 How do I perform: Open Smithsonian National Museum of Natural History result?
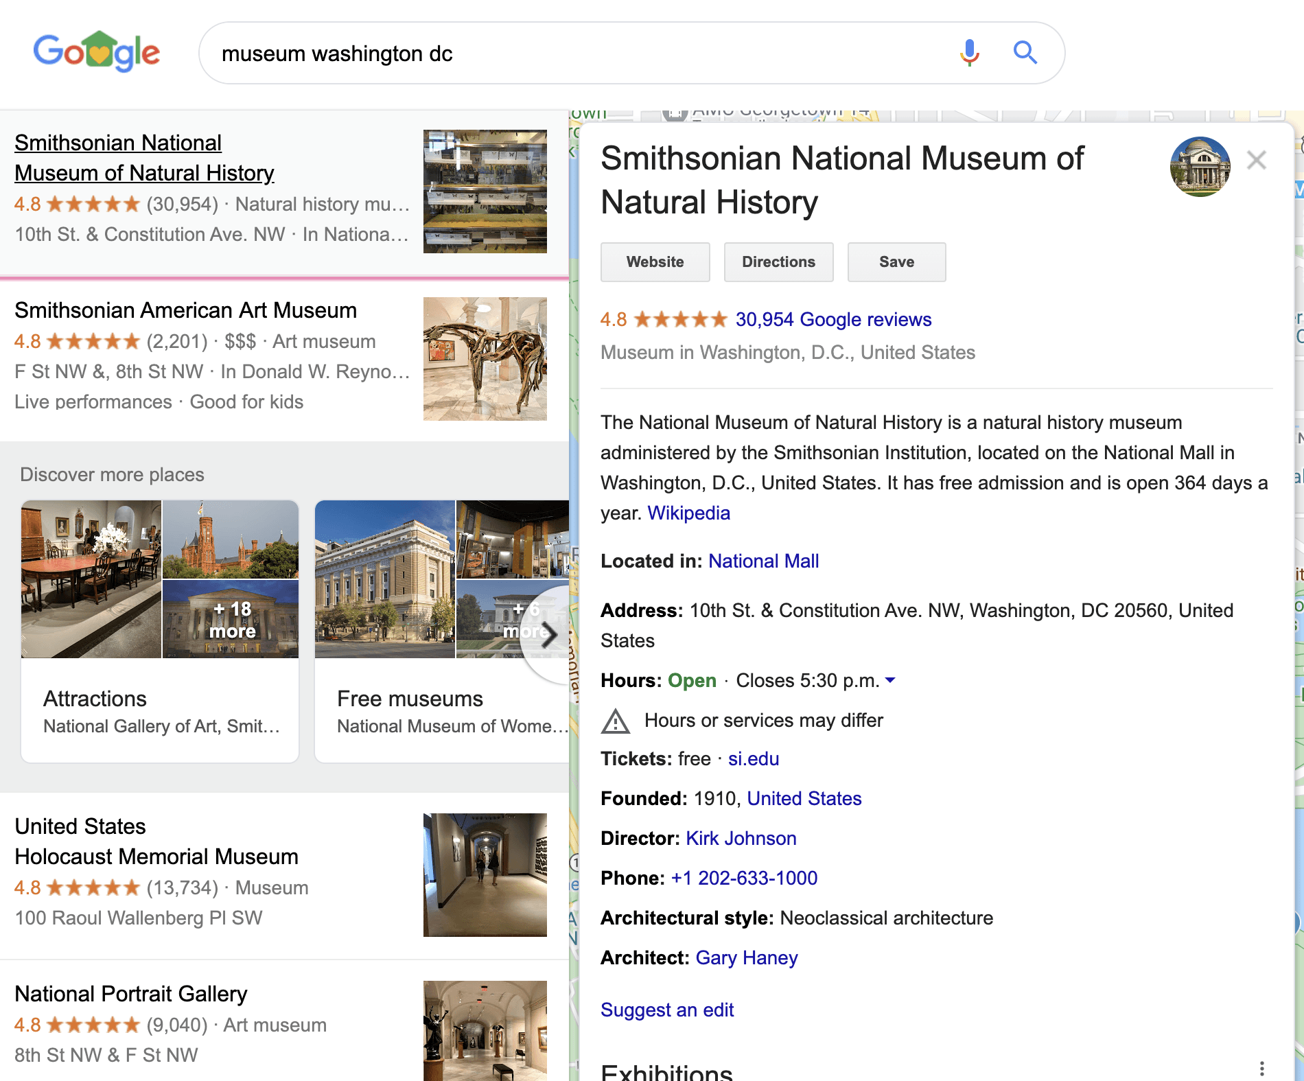pos(144,158)
